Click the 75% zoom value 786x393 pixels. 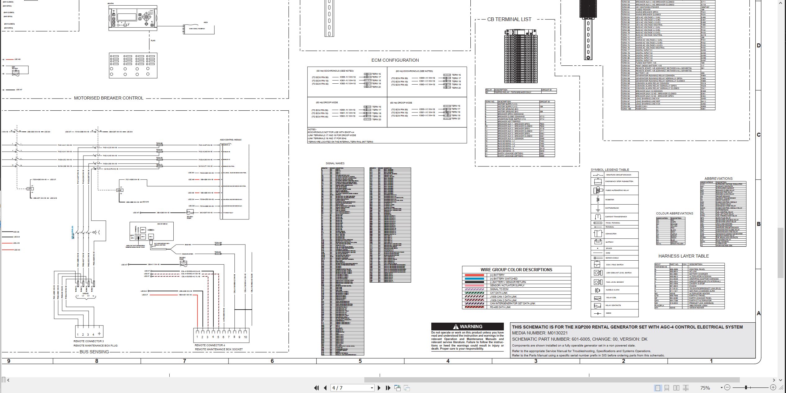point(705,388)
